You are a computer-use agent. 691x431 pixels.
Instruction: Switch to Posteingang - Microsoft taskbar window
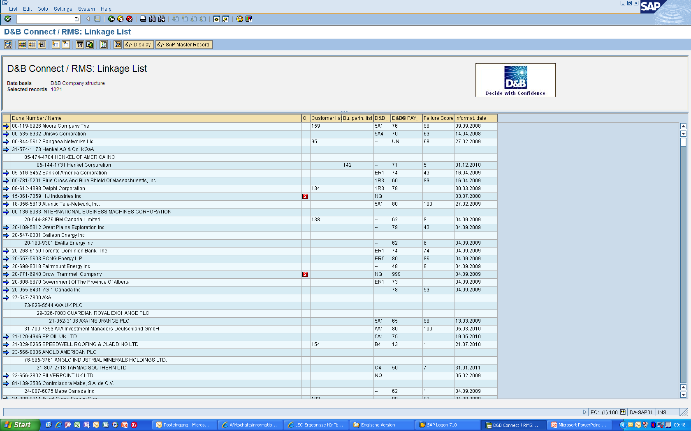coord(184,425)
